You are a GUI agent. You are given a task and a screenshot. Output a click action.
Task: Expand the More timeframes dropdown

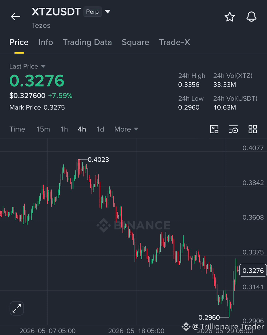pyautogui.click(x=126, y=129)
